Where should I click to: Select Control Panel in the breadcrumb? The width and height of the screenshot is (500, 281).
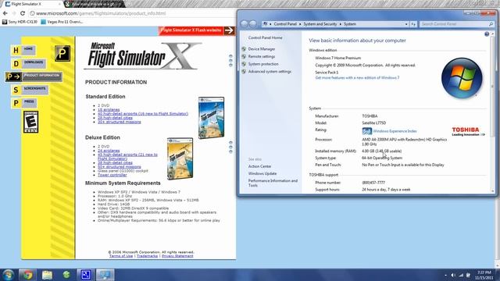285,24
